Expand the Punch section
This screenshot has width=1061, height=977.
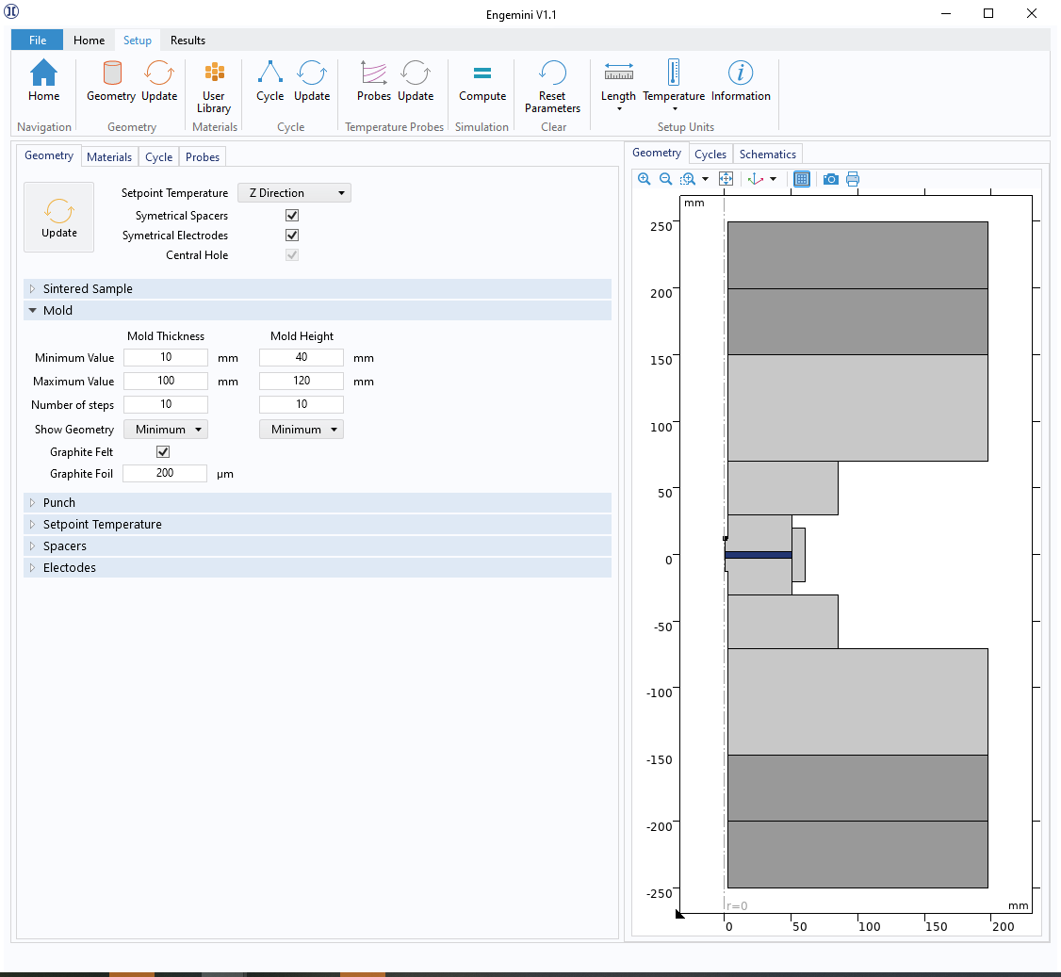pos(59,503)
